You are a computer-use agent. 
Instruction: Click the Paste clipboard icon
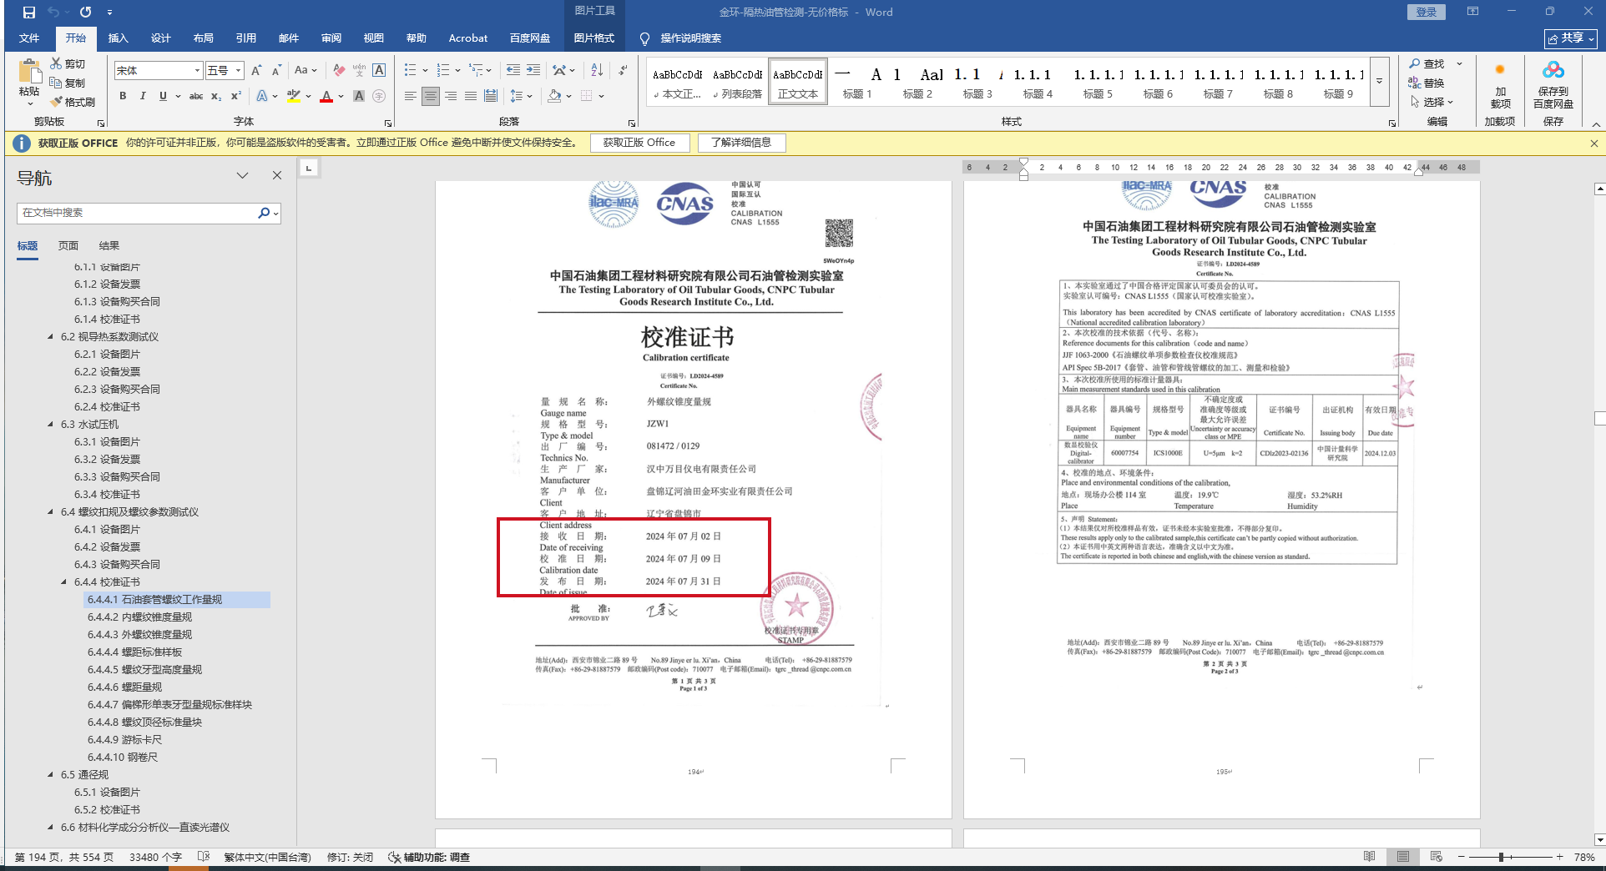(x=29, y=73)
